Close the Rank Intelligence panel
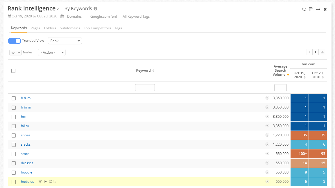335x188 pixels. coord(325,9)
